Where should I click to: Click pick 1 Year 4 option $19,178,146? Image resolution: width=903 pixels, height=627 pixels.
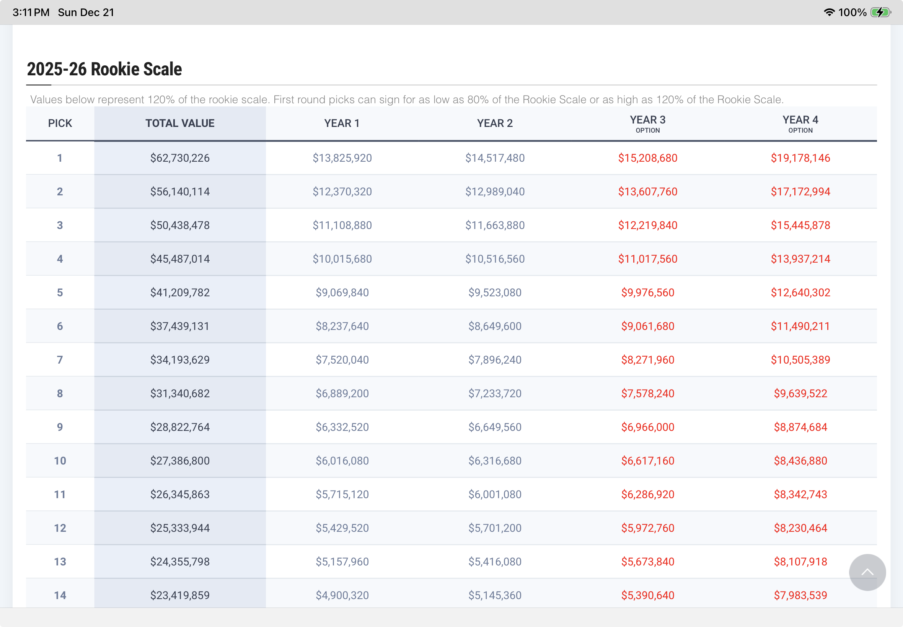800,158
